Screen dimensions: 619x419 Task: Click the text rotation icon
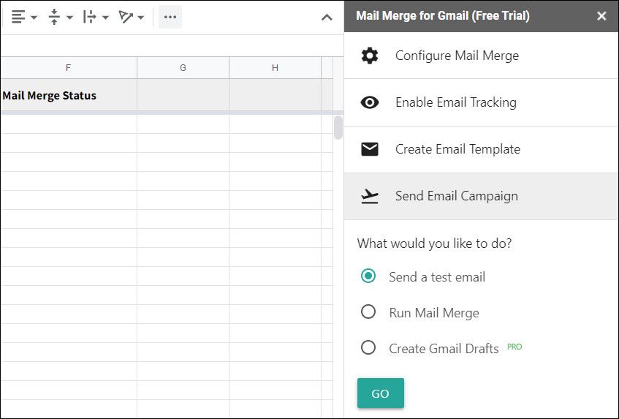click(126, 17)
